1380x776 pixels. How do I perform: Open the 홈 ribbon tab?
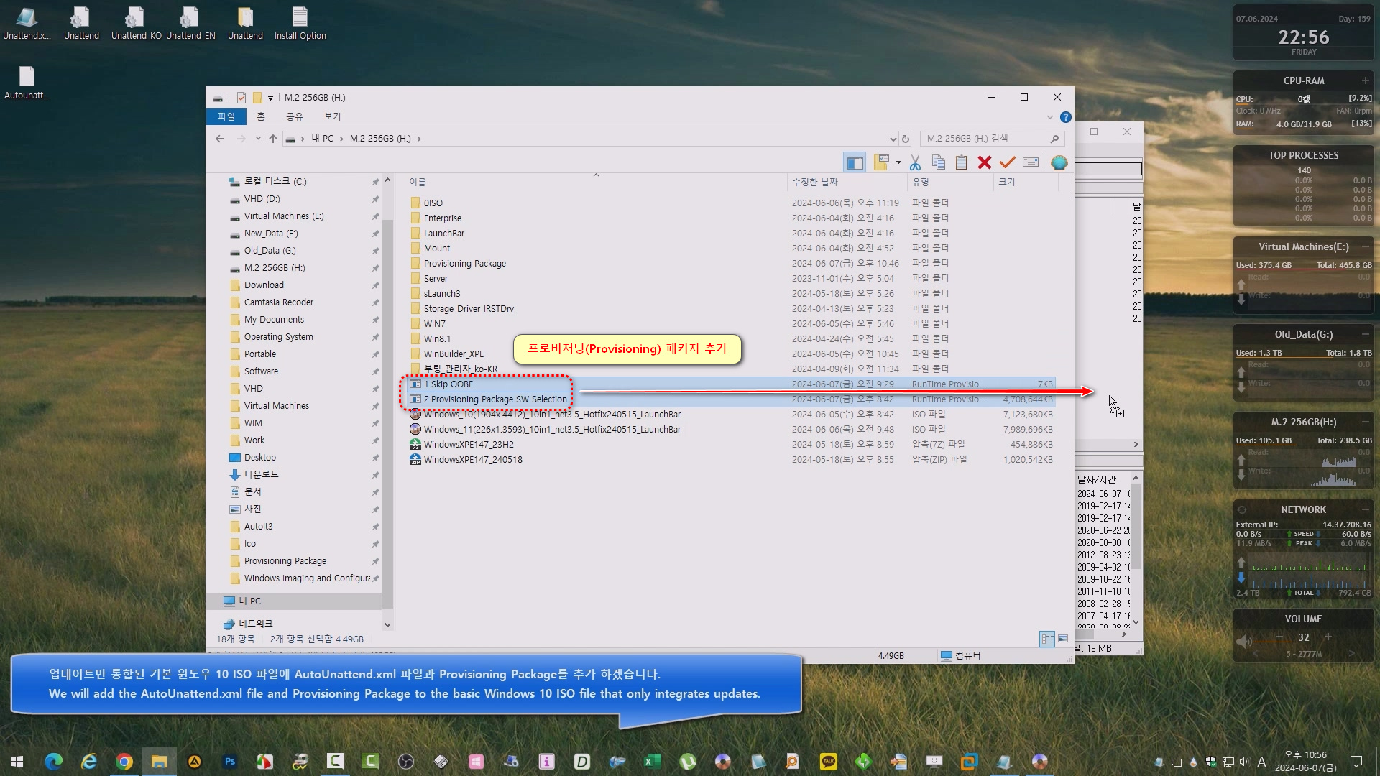(x=261, y=116)
